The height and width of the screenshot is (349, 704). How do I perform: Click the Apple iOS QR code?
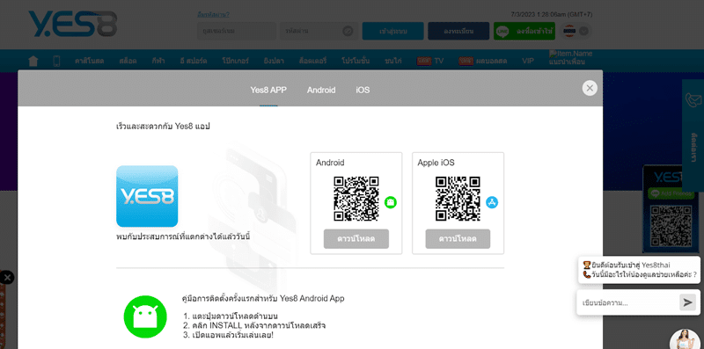pyautogui.click(x=458, y=199)
